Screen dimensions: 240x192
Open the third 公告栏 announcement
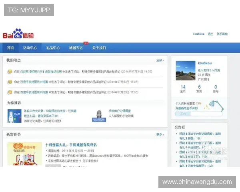pyautogui.click(x=200, y=154)
